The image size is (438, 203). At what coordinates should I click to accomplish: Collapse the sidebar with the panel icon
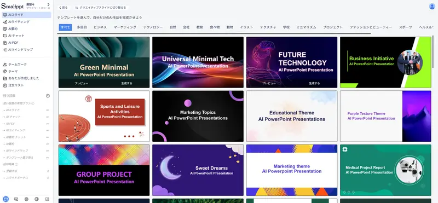coord(47,199)
